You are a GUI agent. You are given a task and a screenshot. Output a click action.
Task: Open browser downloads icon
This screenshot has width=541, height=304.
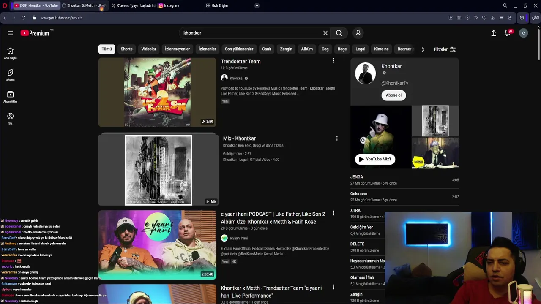pyautogui.click(x=493, y=18)
